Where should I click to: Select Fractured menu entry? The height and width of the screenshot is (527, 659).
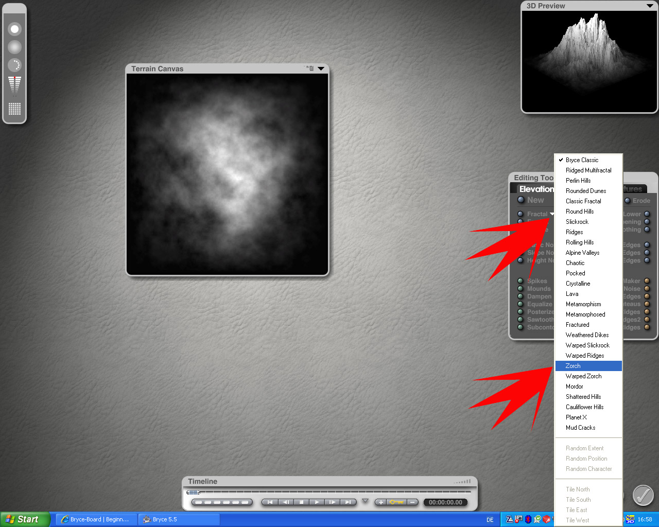click(588, 325)
